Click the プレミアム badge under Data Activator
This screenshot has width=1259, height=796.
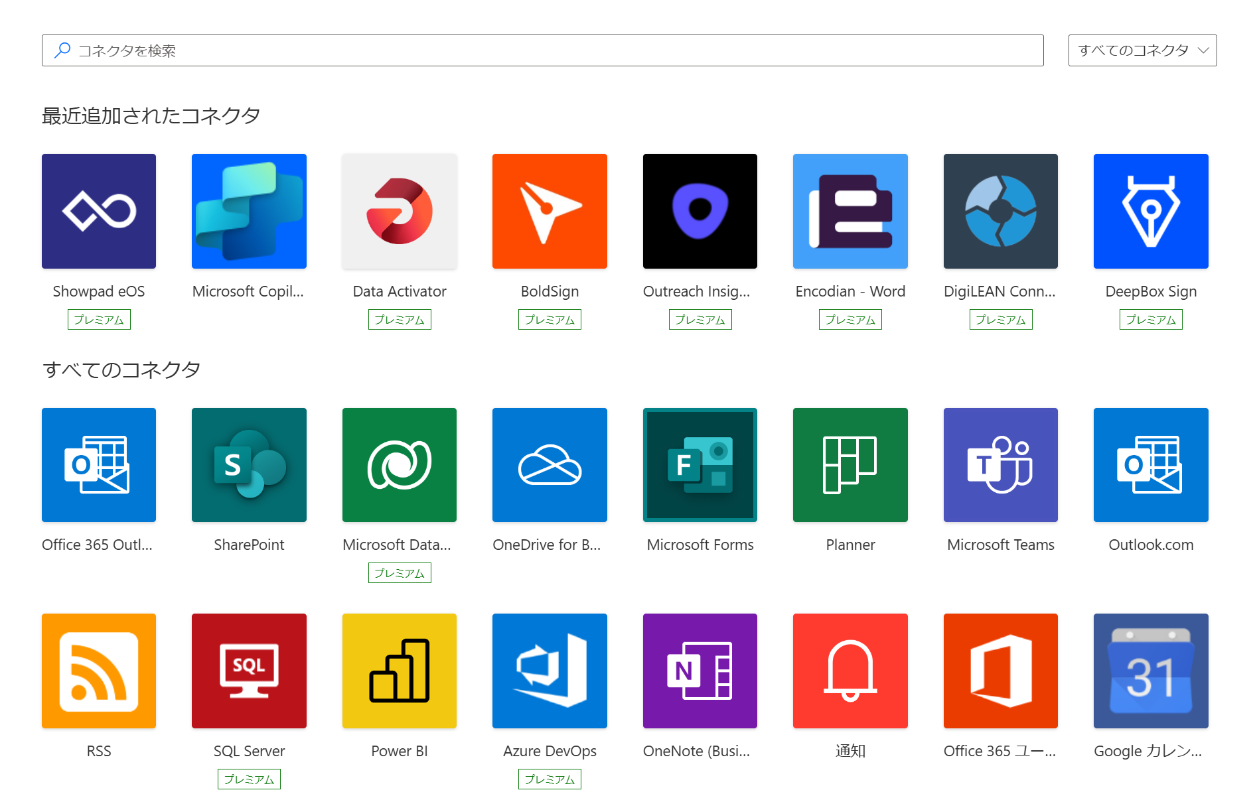click(x=400, y=320)
